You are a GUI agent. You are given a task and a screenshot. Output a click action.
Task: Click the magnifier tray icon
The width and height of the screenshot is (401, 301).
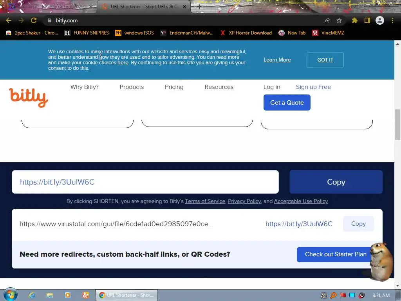(333, 296)
